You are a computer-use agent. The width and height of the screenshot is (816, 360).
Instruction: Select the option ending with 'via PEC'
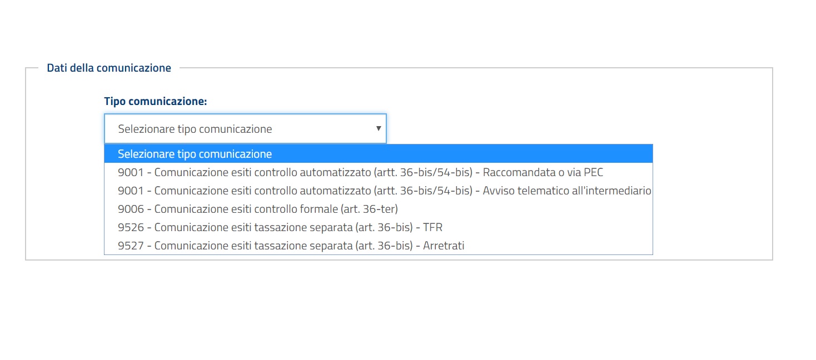click(x=378, y=172)
